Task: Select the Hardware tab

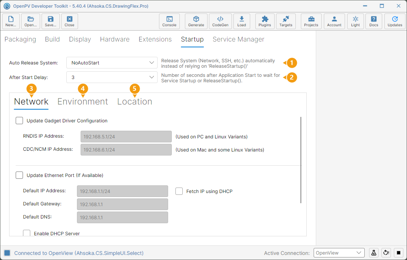Action: 115,39
